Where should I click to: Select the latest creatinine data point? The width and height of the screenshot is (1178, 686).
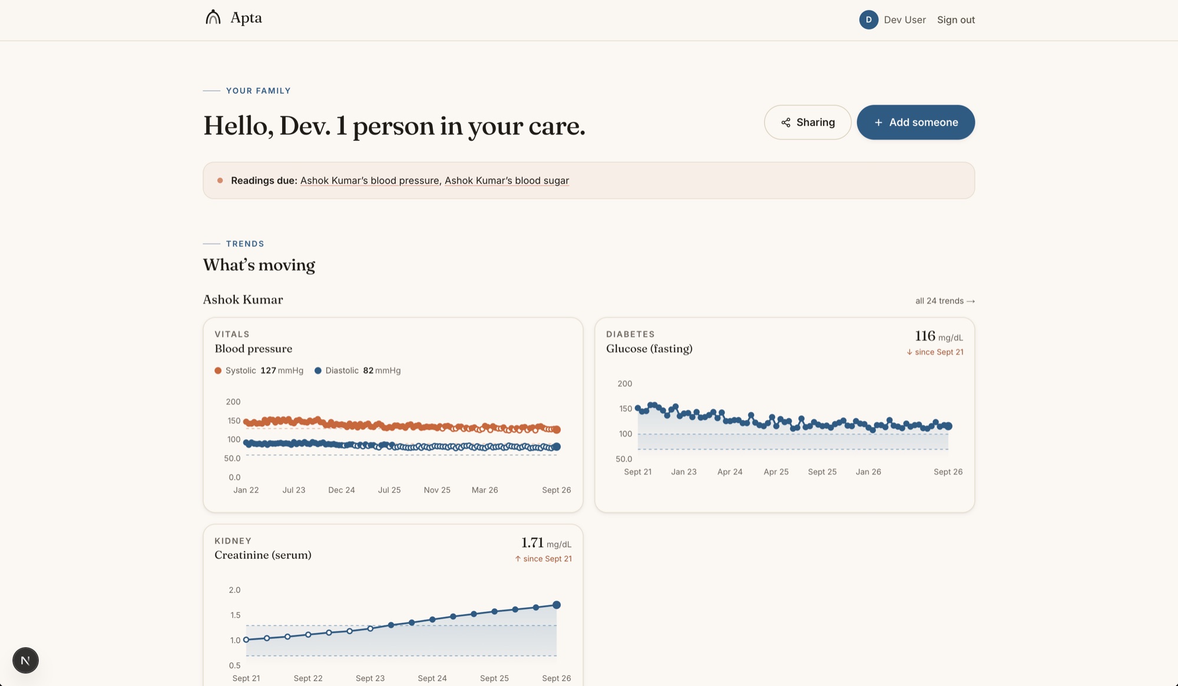click(557, 605)
